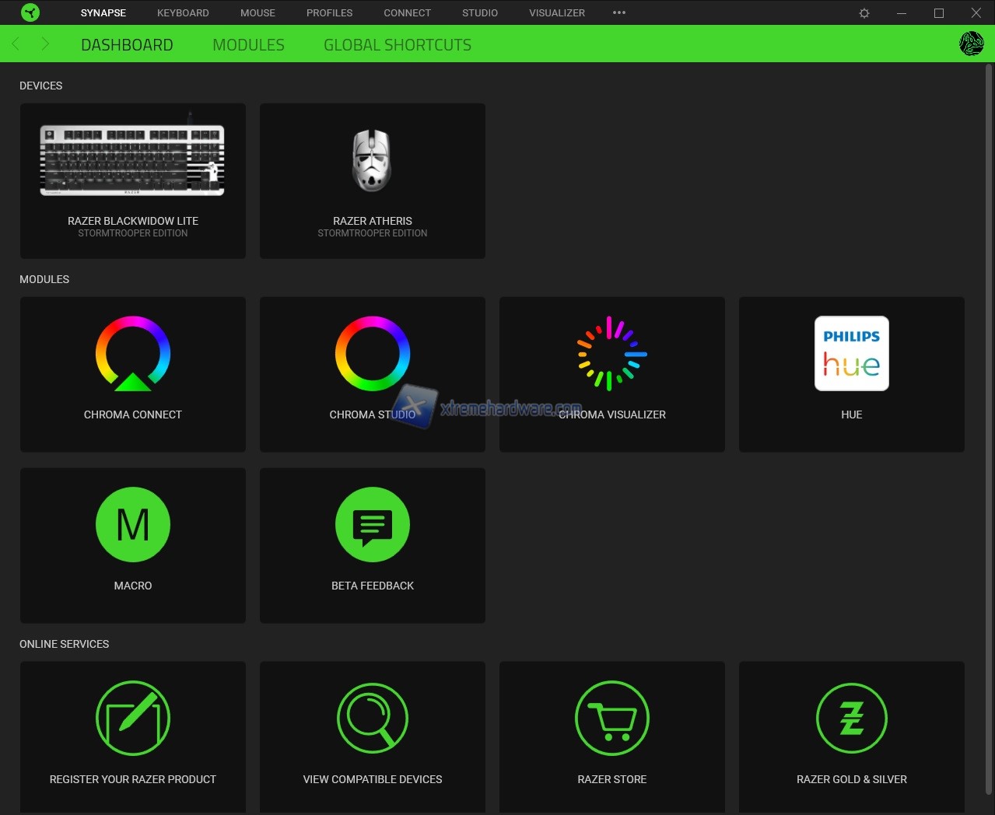Image resolution: width=995 pixels, height=815 pixels.
Task: Open the Macro module icon
Action: point(133,525)
